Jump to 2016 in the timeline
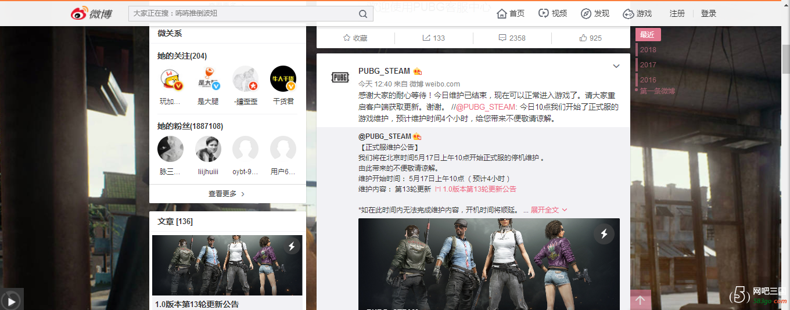The image size is (790, 310). (x=648, y=80)
